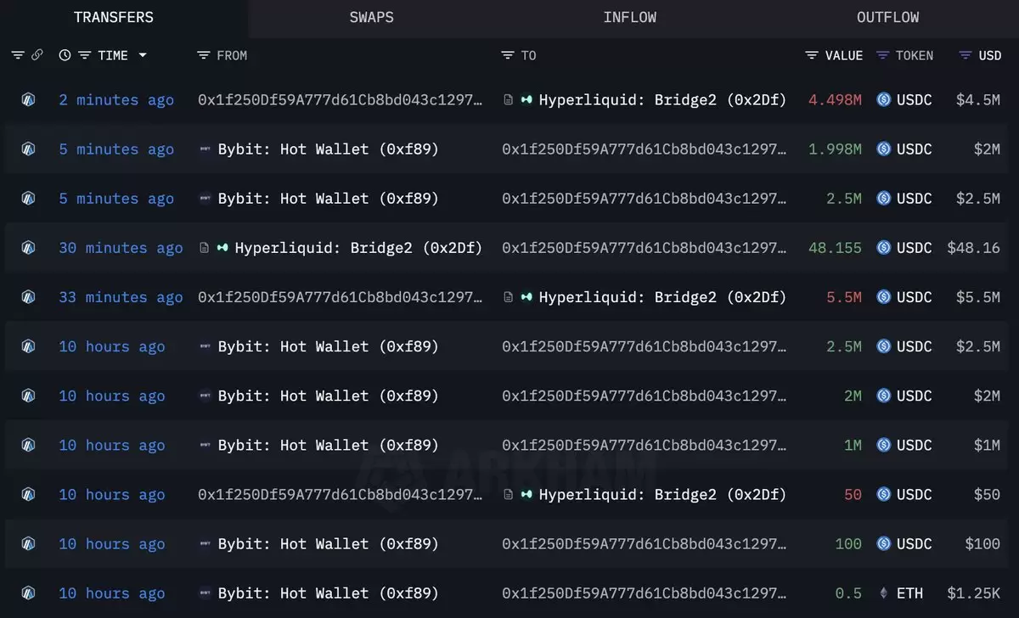This screenshot has width=1019, height=618.
Task: Click the value 48.155
Action: [x=835, y=248]
